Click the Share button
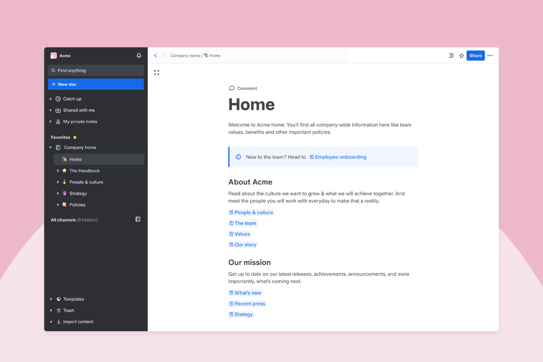This screenshot has height=362, width=543. (475, 55)
